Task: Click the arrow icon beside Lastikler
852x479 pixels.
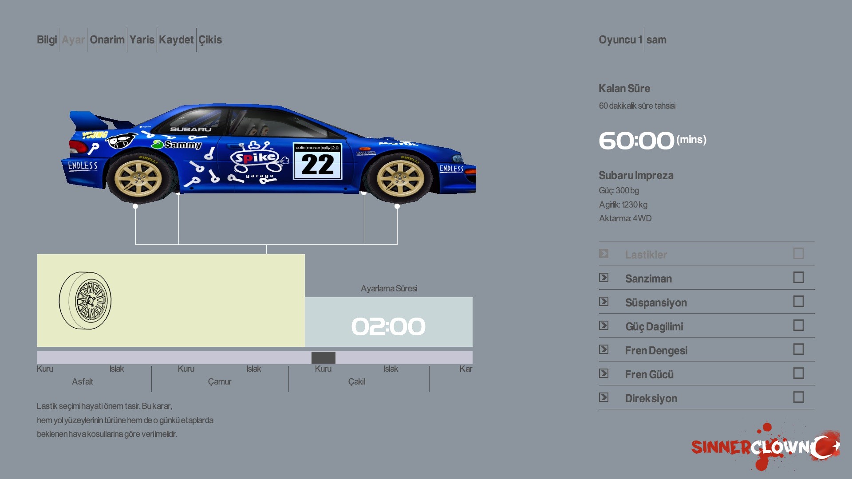Action: click(603, 254)
